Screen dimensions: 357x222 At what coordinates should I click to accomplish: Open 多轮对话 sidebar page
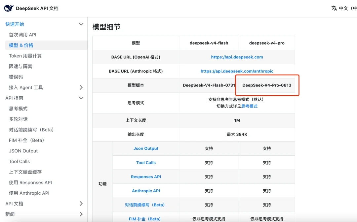click(18, 119)
